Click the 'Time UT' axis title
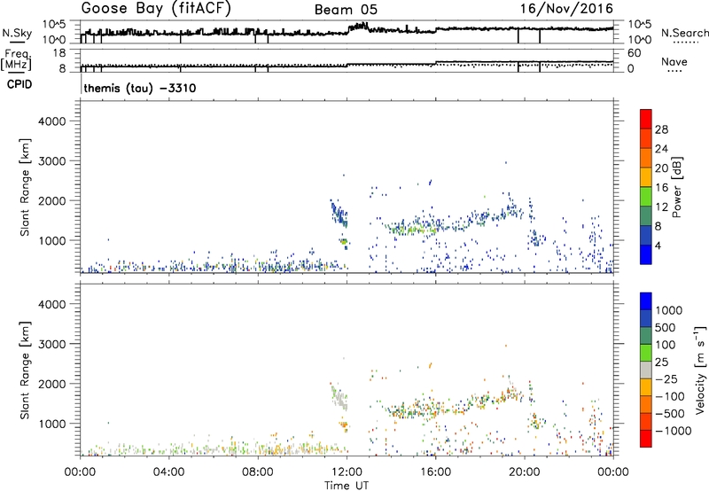Image resolution: width=709 pixels, height=491 pixels. coord(347,486)
